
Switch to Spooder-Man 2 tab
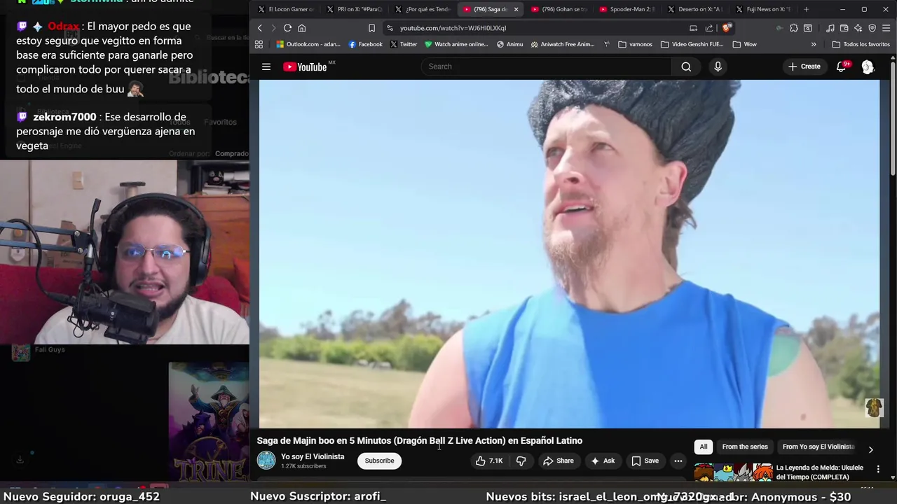627,9
